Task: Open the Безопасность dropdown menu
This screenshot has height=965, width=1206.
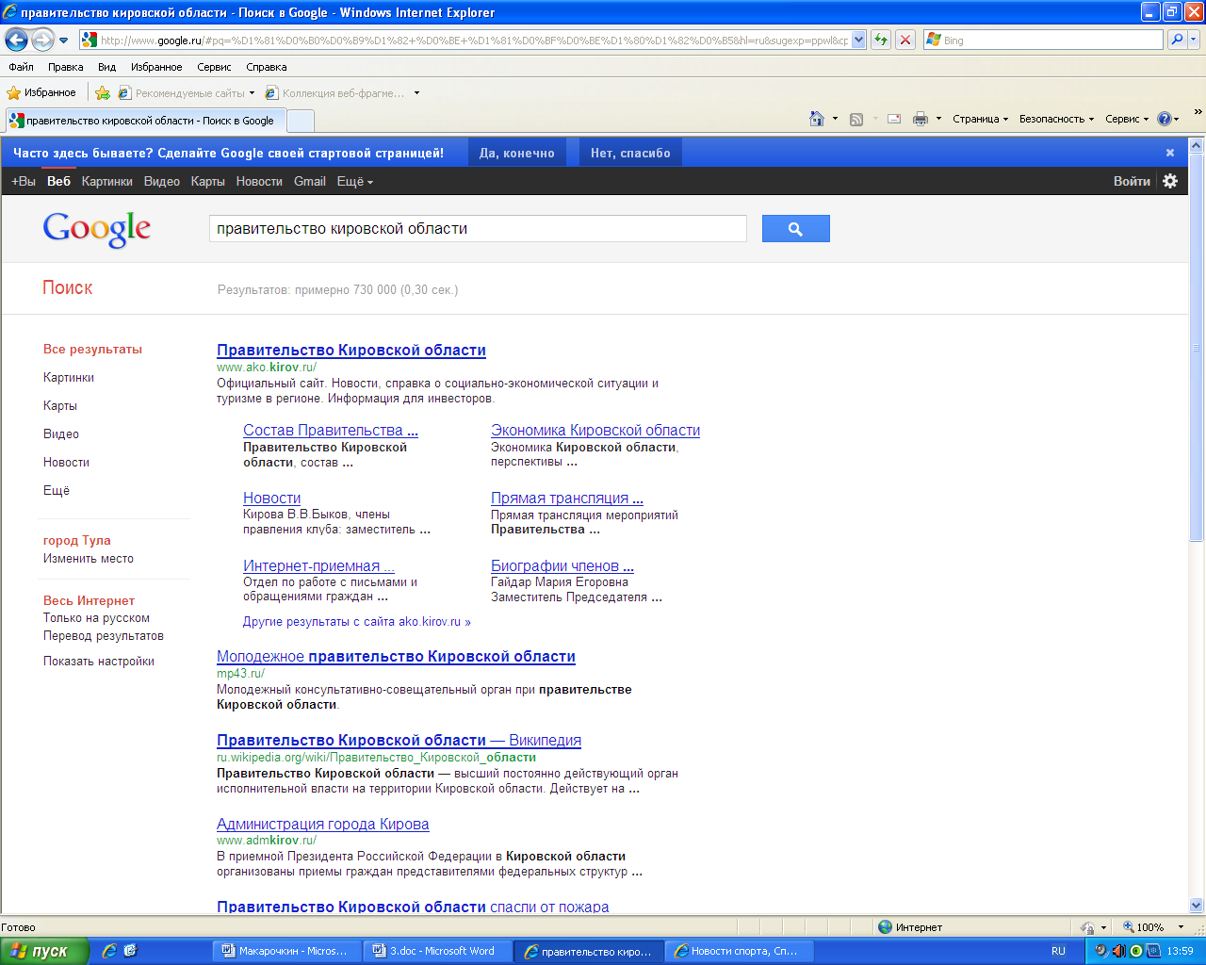Action: coord(1056,119)
